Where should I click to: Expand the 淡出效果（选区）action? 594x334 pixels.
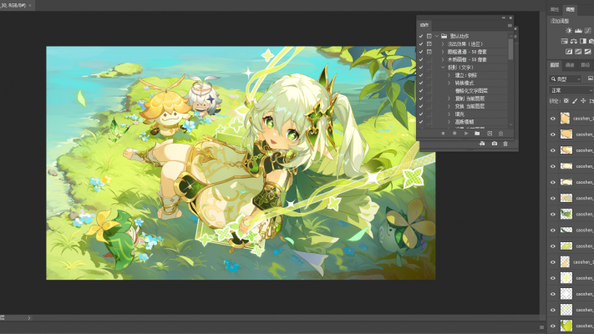442,43
